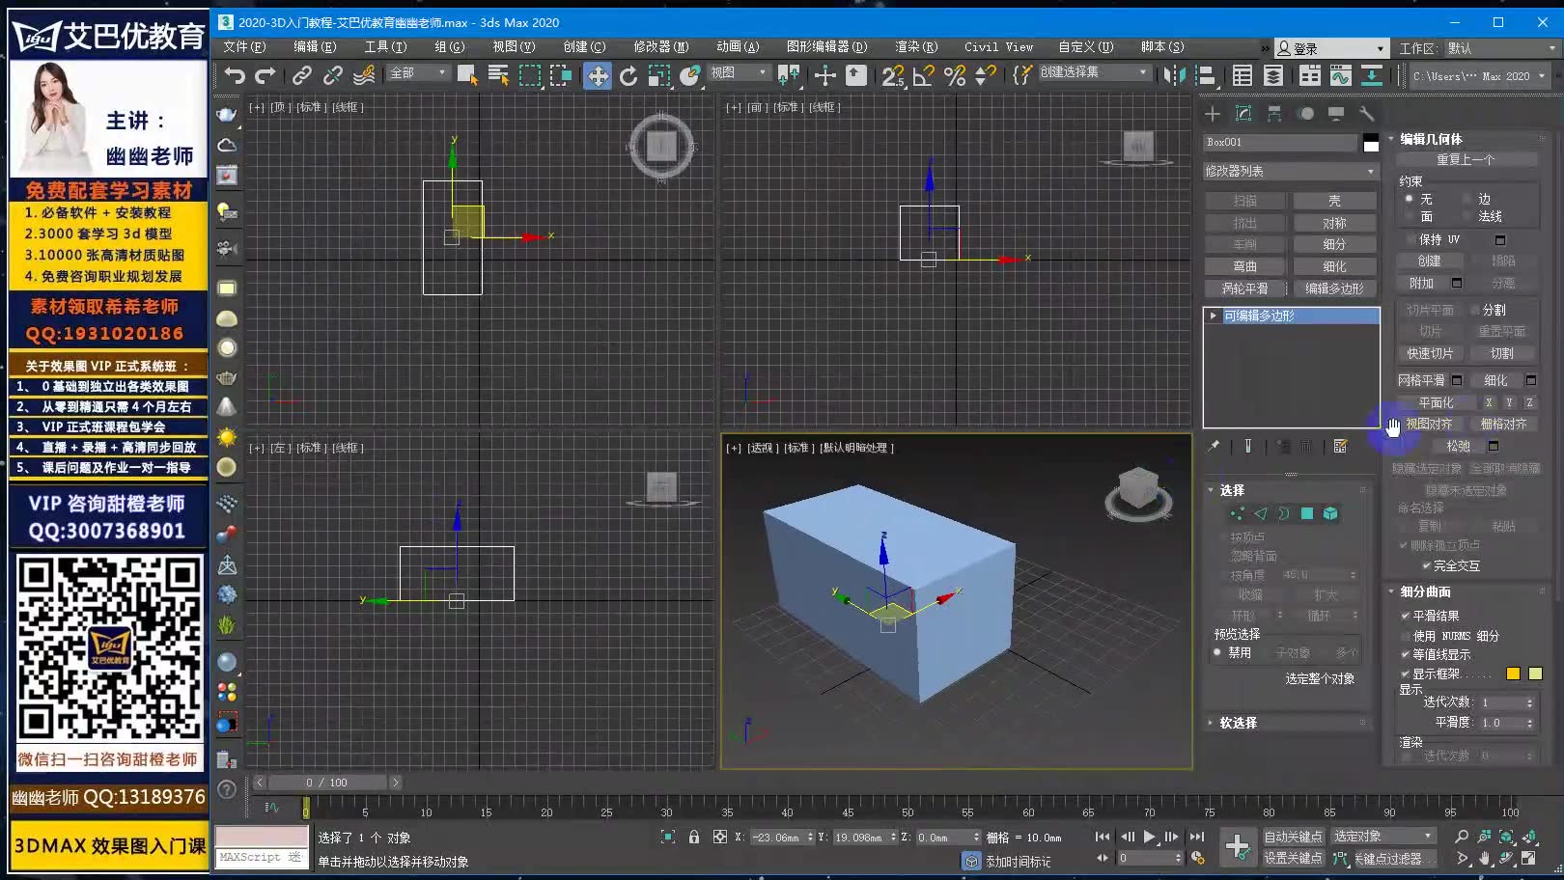Image resolution: width=1564 pixels, height=880 pixels.
Task: Activate the Select and Rotate tool
Action: pyautogui.click(x=628, y=75)
